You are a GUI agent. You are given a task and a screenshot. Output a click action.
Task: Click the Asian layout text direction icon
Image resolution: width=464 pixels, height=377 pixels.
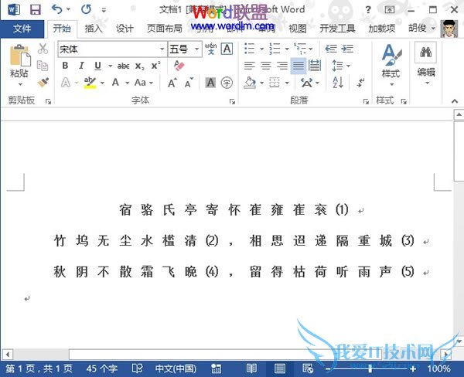(306, 83)
